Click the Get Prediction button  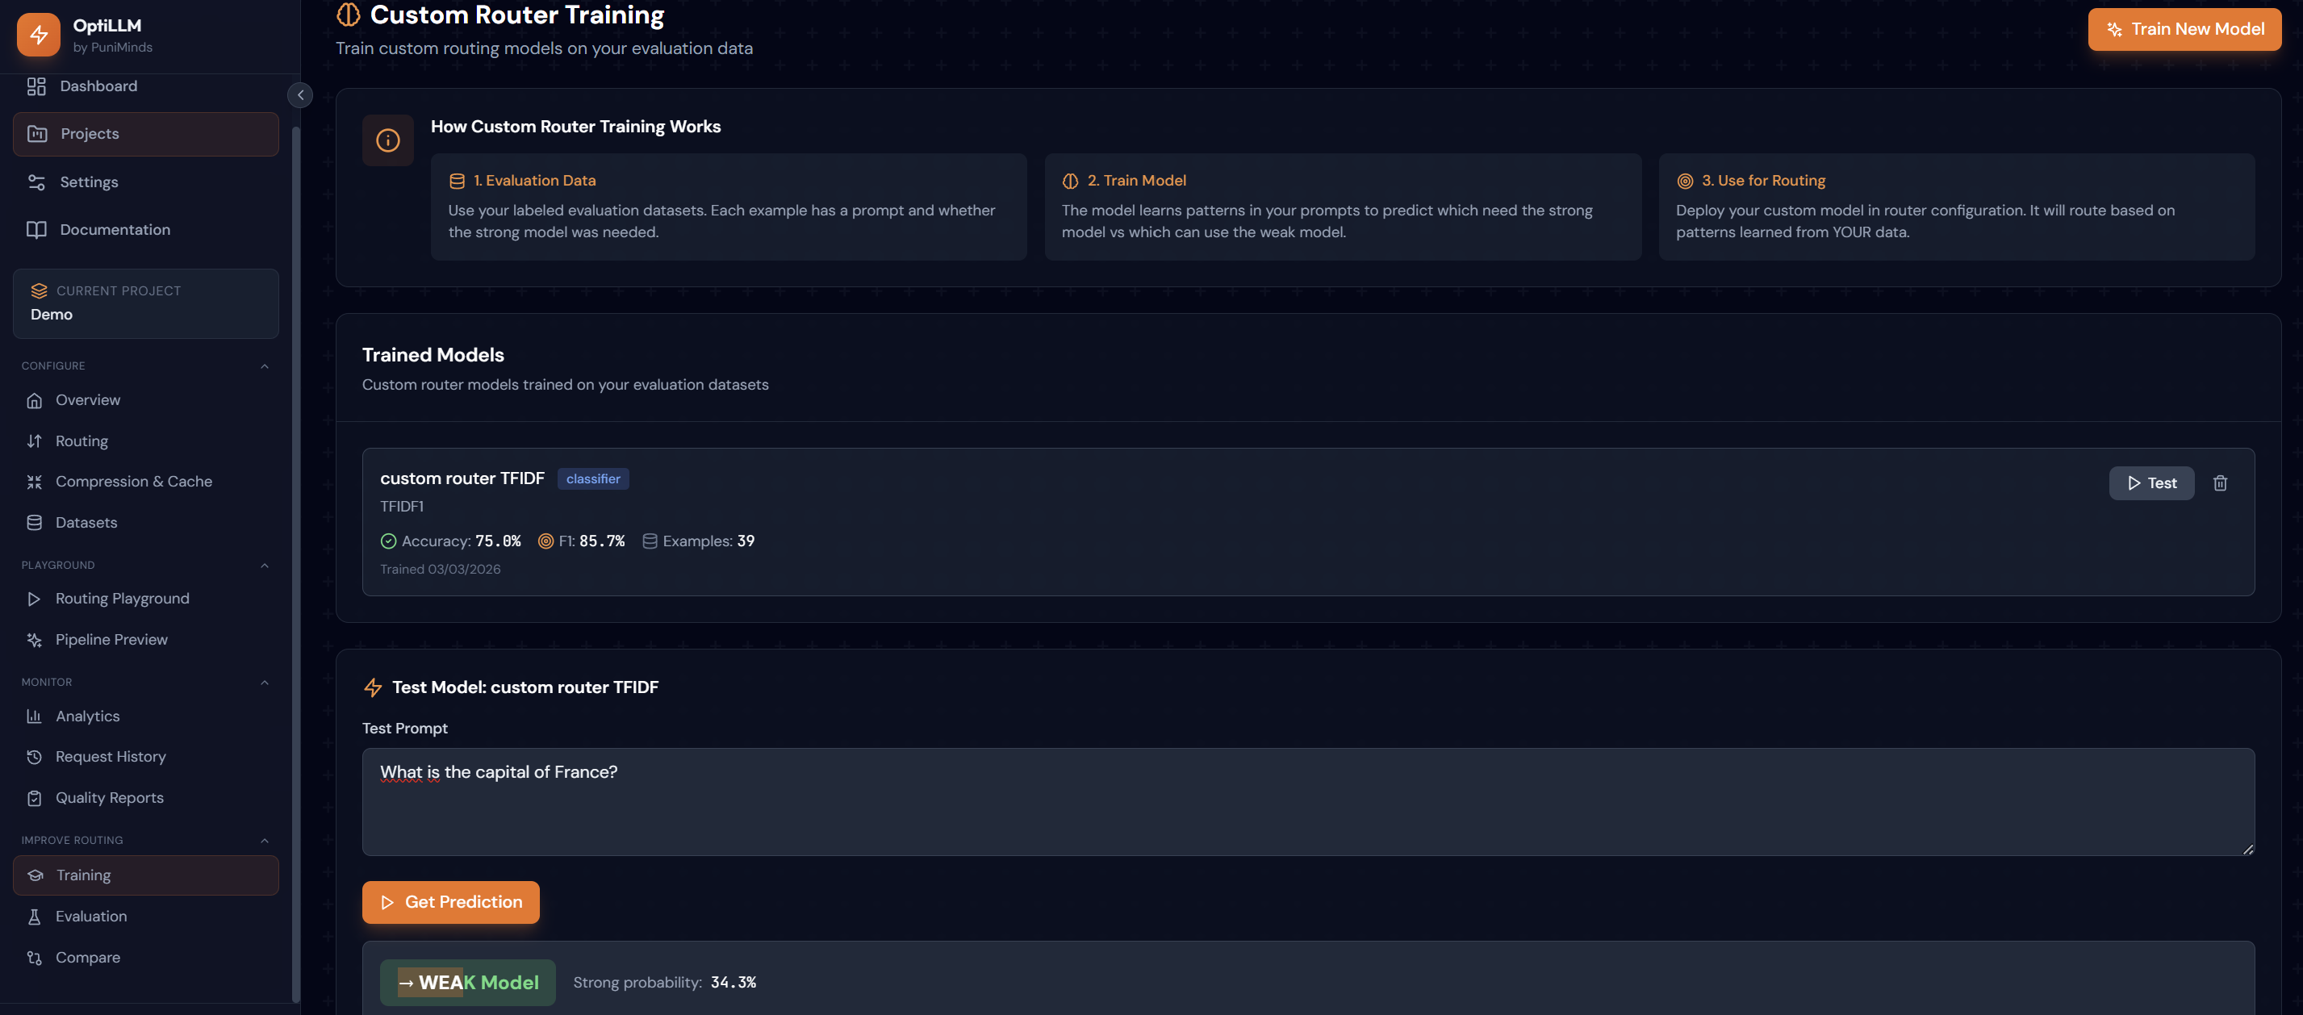(x=450, y=902)
